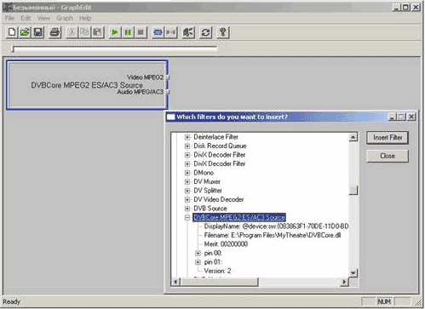Open help with the question mark icon
Viewport: 425px width, 309px height.
[223, 32]
